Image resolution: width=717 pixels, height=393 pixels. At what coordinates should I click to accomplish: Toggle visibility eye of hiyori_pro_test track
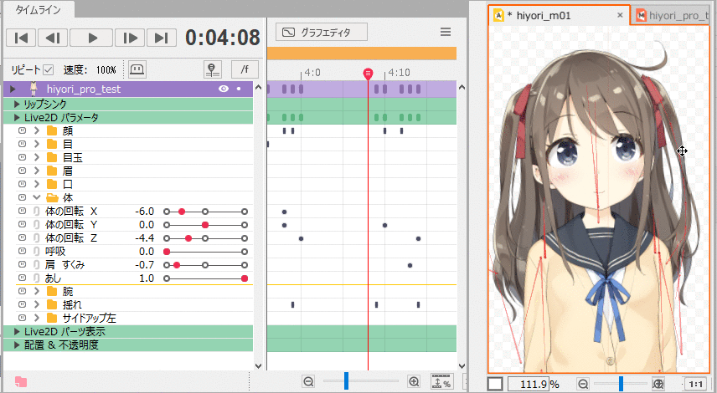pos(223,89)
